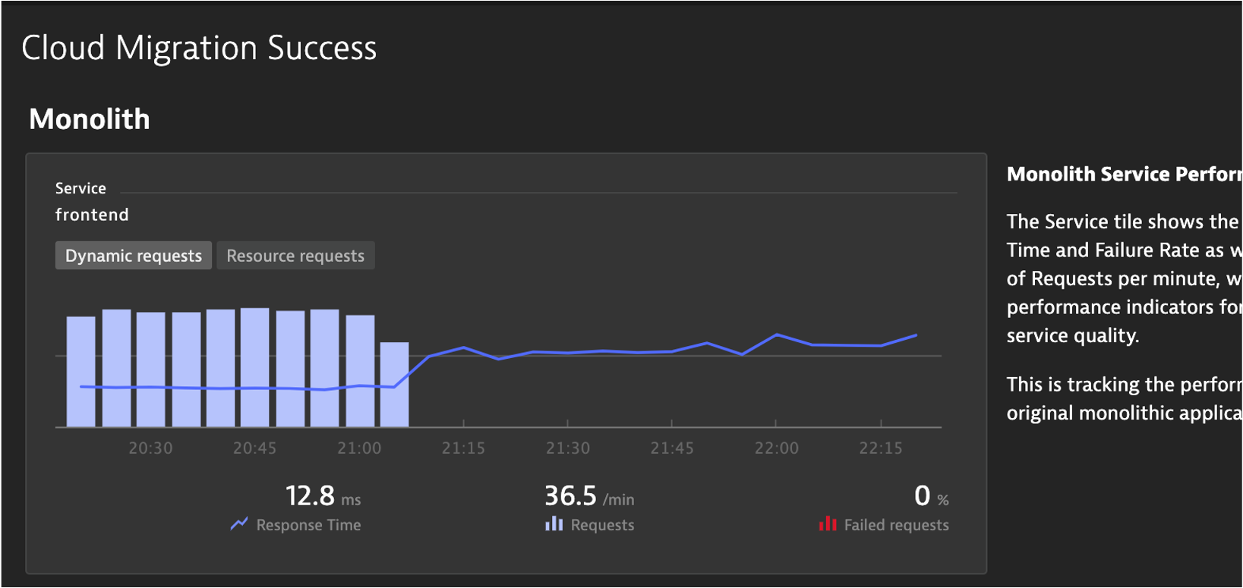This screenshot has width=1243, height=588.
Task: Click the response time line peak near 22:00
Action: coord(777,335)
